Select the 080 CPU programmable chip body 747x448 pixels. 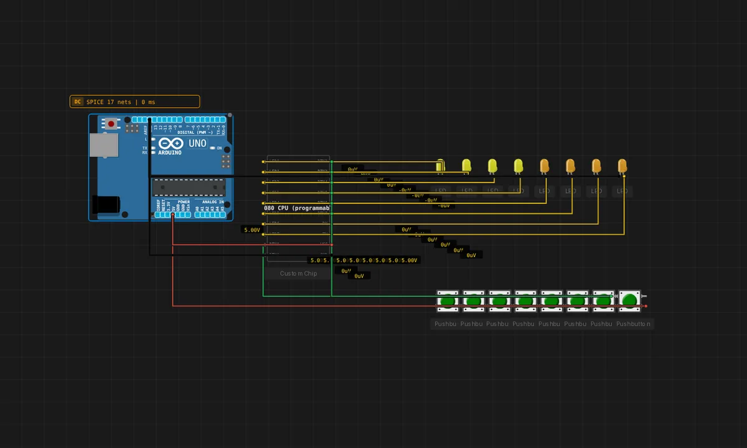[298, 208]
